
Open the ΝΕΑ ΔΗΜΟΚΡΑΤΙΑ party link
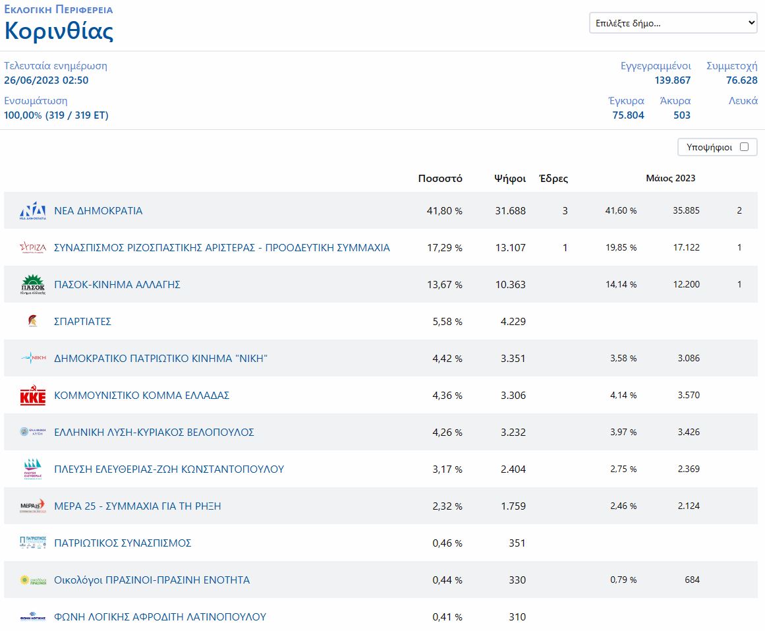pos(98,211)
